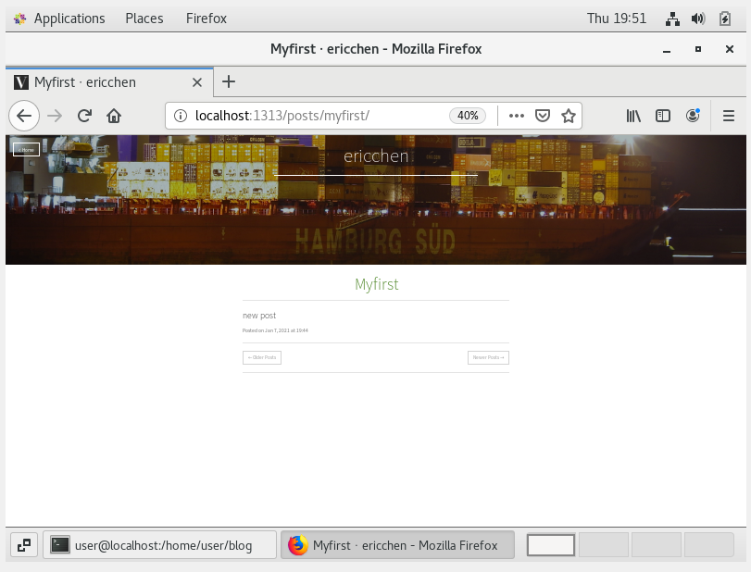
Task: Open a new tab with plus button
Action: pos(229,81)
